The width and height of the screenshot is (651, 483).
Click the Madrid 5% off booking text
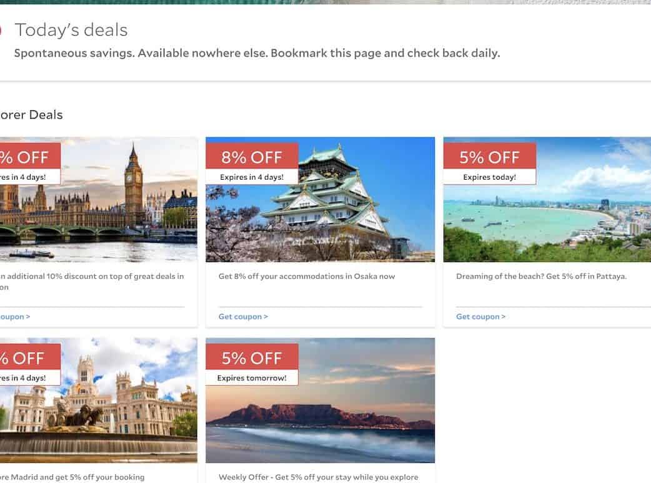pos(72,477)
